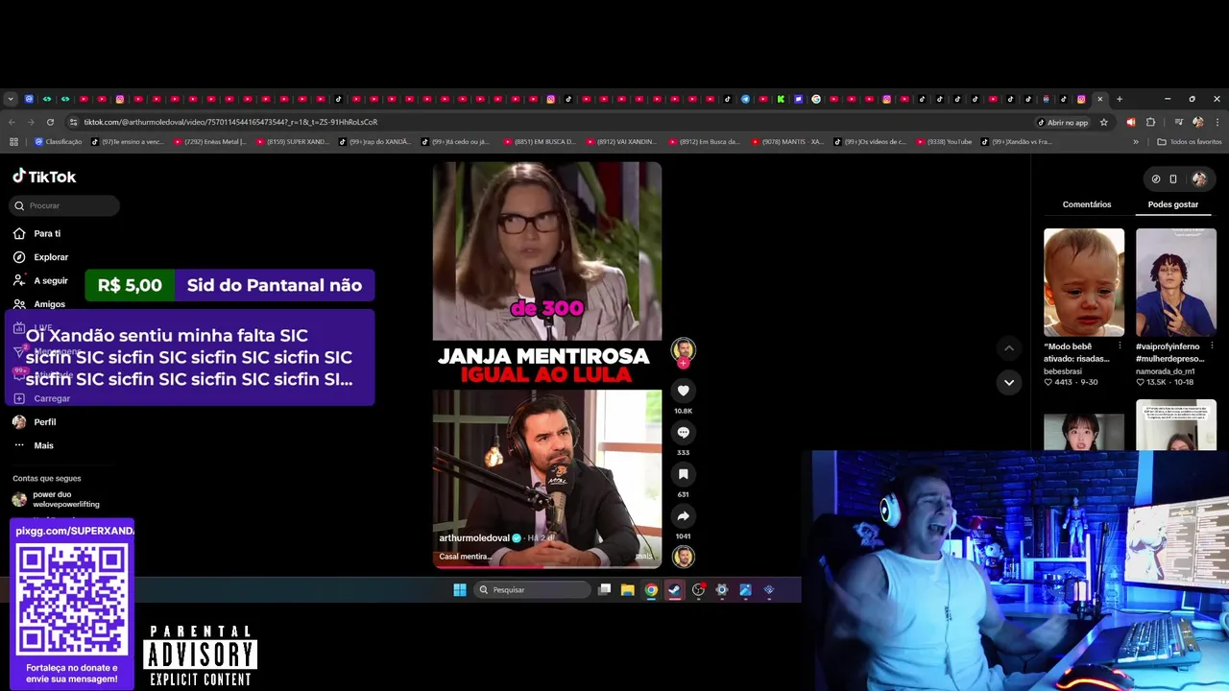Open the crying baby video thumbnail
Screen dimensions: 1229x691
[x=1084, y=282]
